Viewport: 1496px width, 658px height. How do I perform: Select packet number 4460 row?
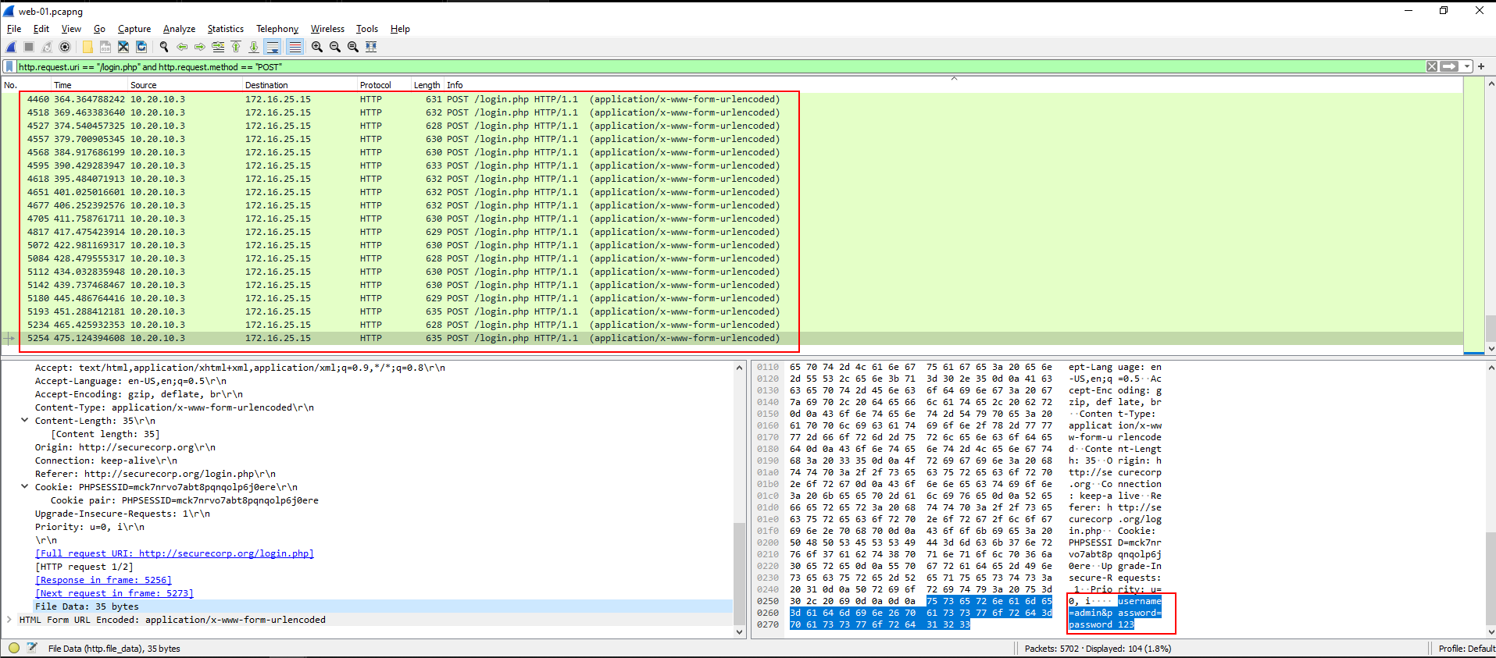click(732, 99)
